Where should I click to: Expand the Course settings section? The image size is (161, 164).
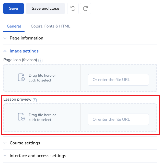pos(25,143)
